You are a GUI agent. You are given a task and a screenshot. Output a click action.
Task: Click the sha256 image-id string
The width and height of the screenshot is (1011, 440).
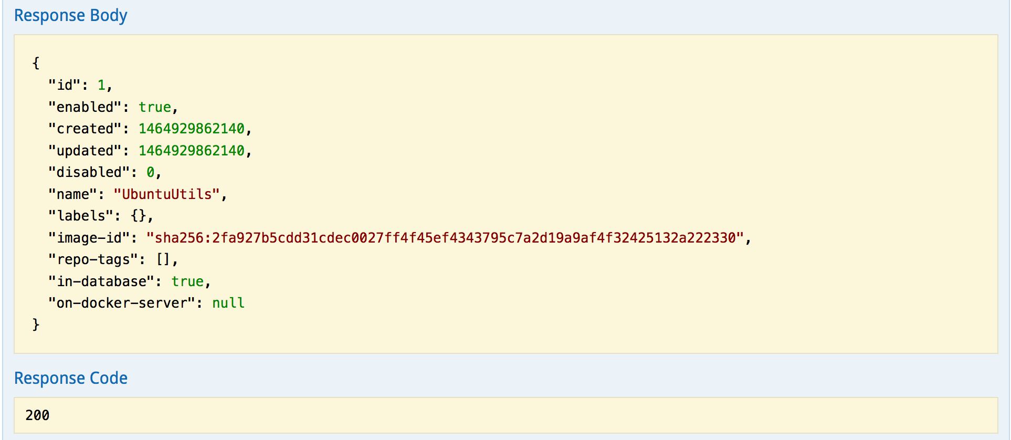[445, 238]
